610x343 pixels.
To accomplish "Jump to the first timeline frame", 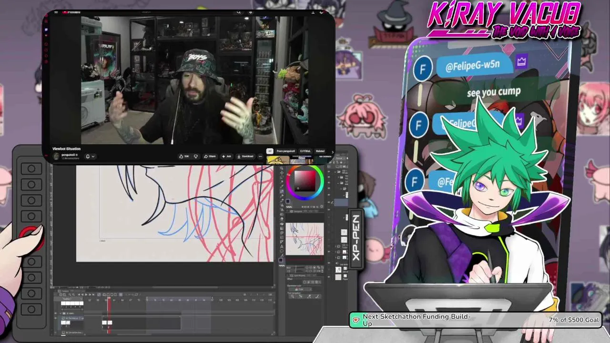I will [x=79, y=294].
